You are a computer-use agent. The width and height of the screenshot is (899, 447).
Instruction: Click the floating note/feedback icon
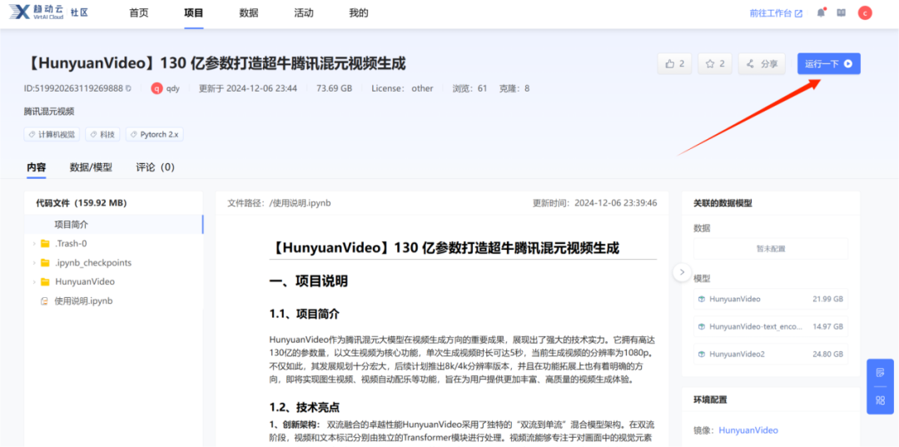coord(880,373)
